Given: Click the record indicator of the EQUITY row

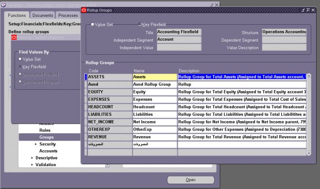Looking at the screenshot, I should pos(86,92).
